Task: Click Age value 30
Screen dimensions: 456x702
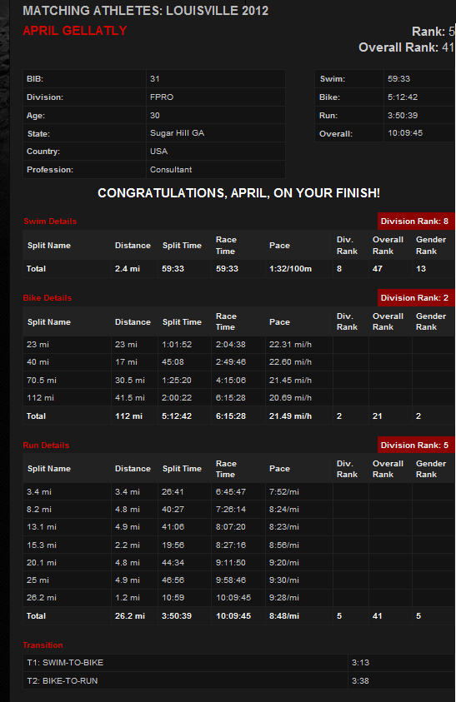Action: coord(155,116)
